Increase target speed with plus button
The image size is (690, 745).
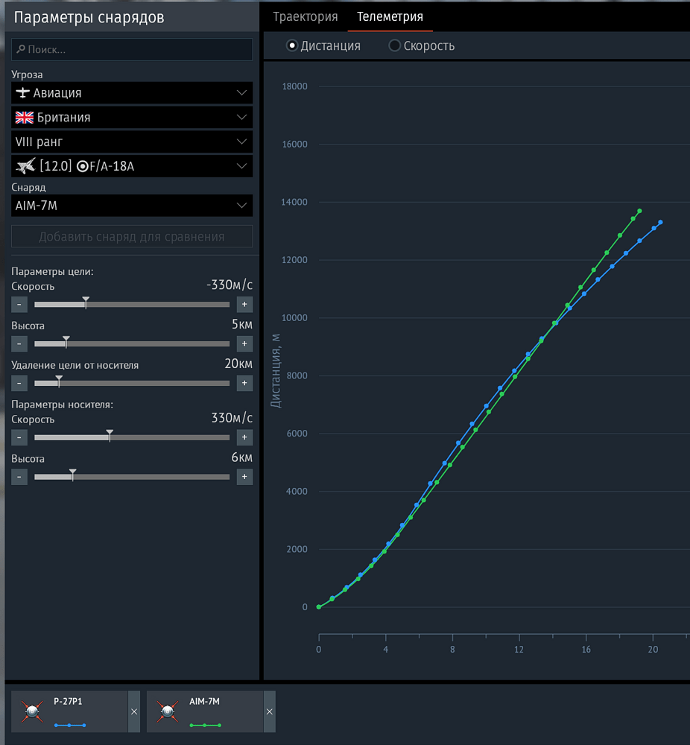[x=244, y=304]
